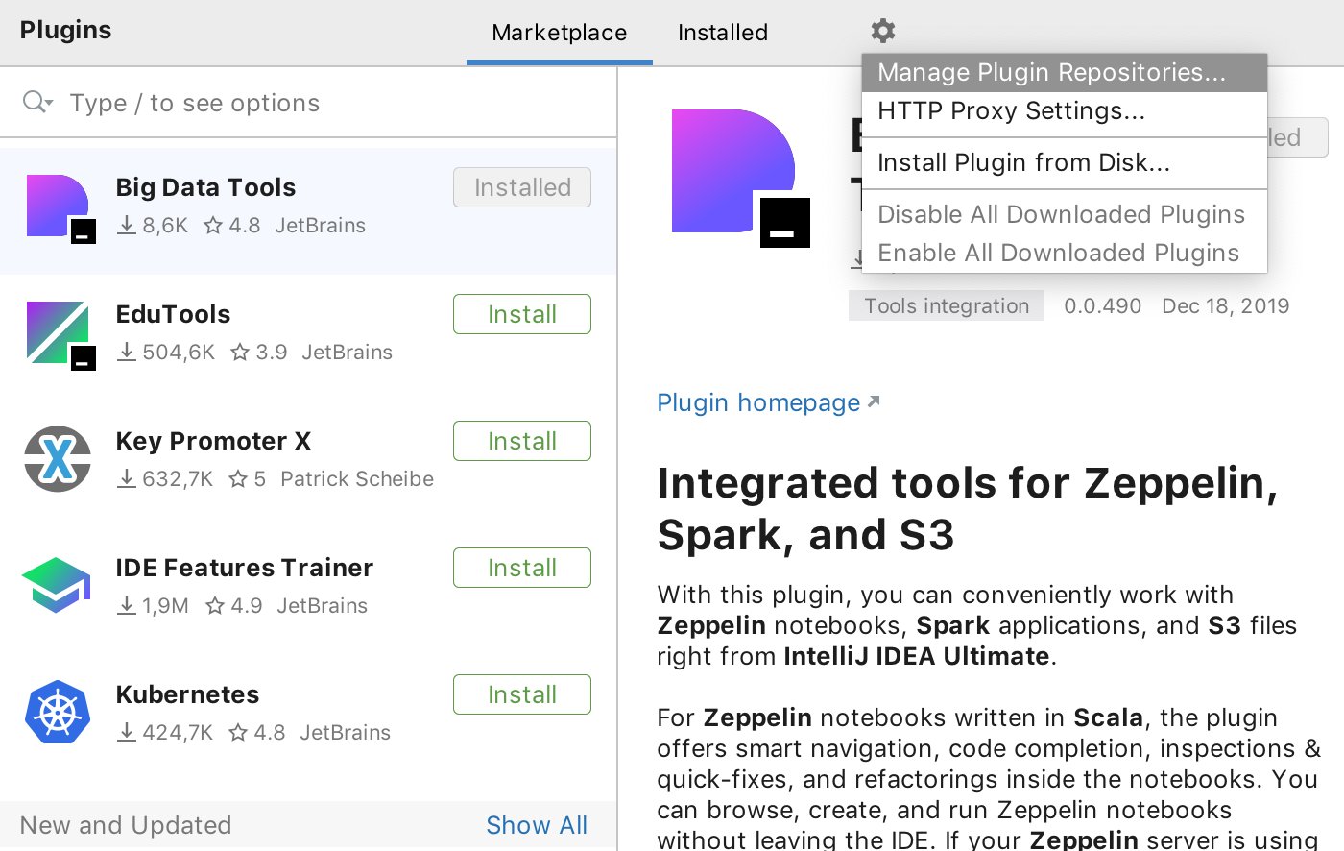Click EduTools star rating icon
Viewport: 1344px width, 851px height.
coord(240,352)
